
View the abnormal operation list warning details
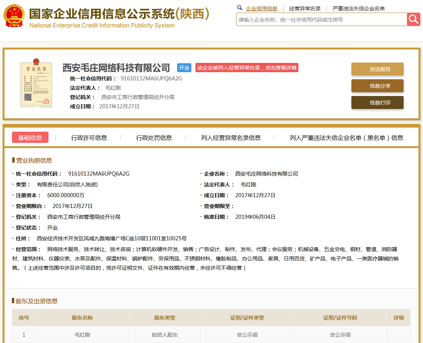tap(247, 68)
